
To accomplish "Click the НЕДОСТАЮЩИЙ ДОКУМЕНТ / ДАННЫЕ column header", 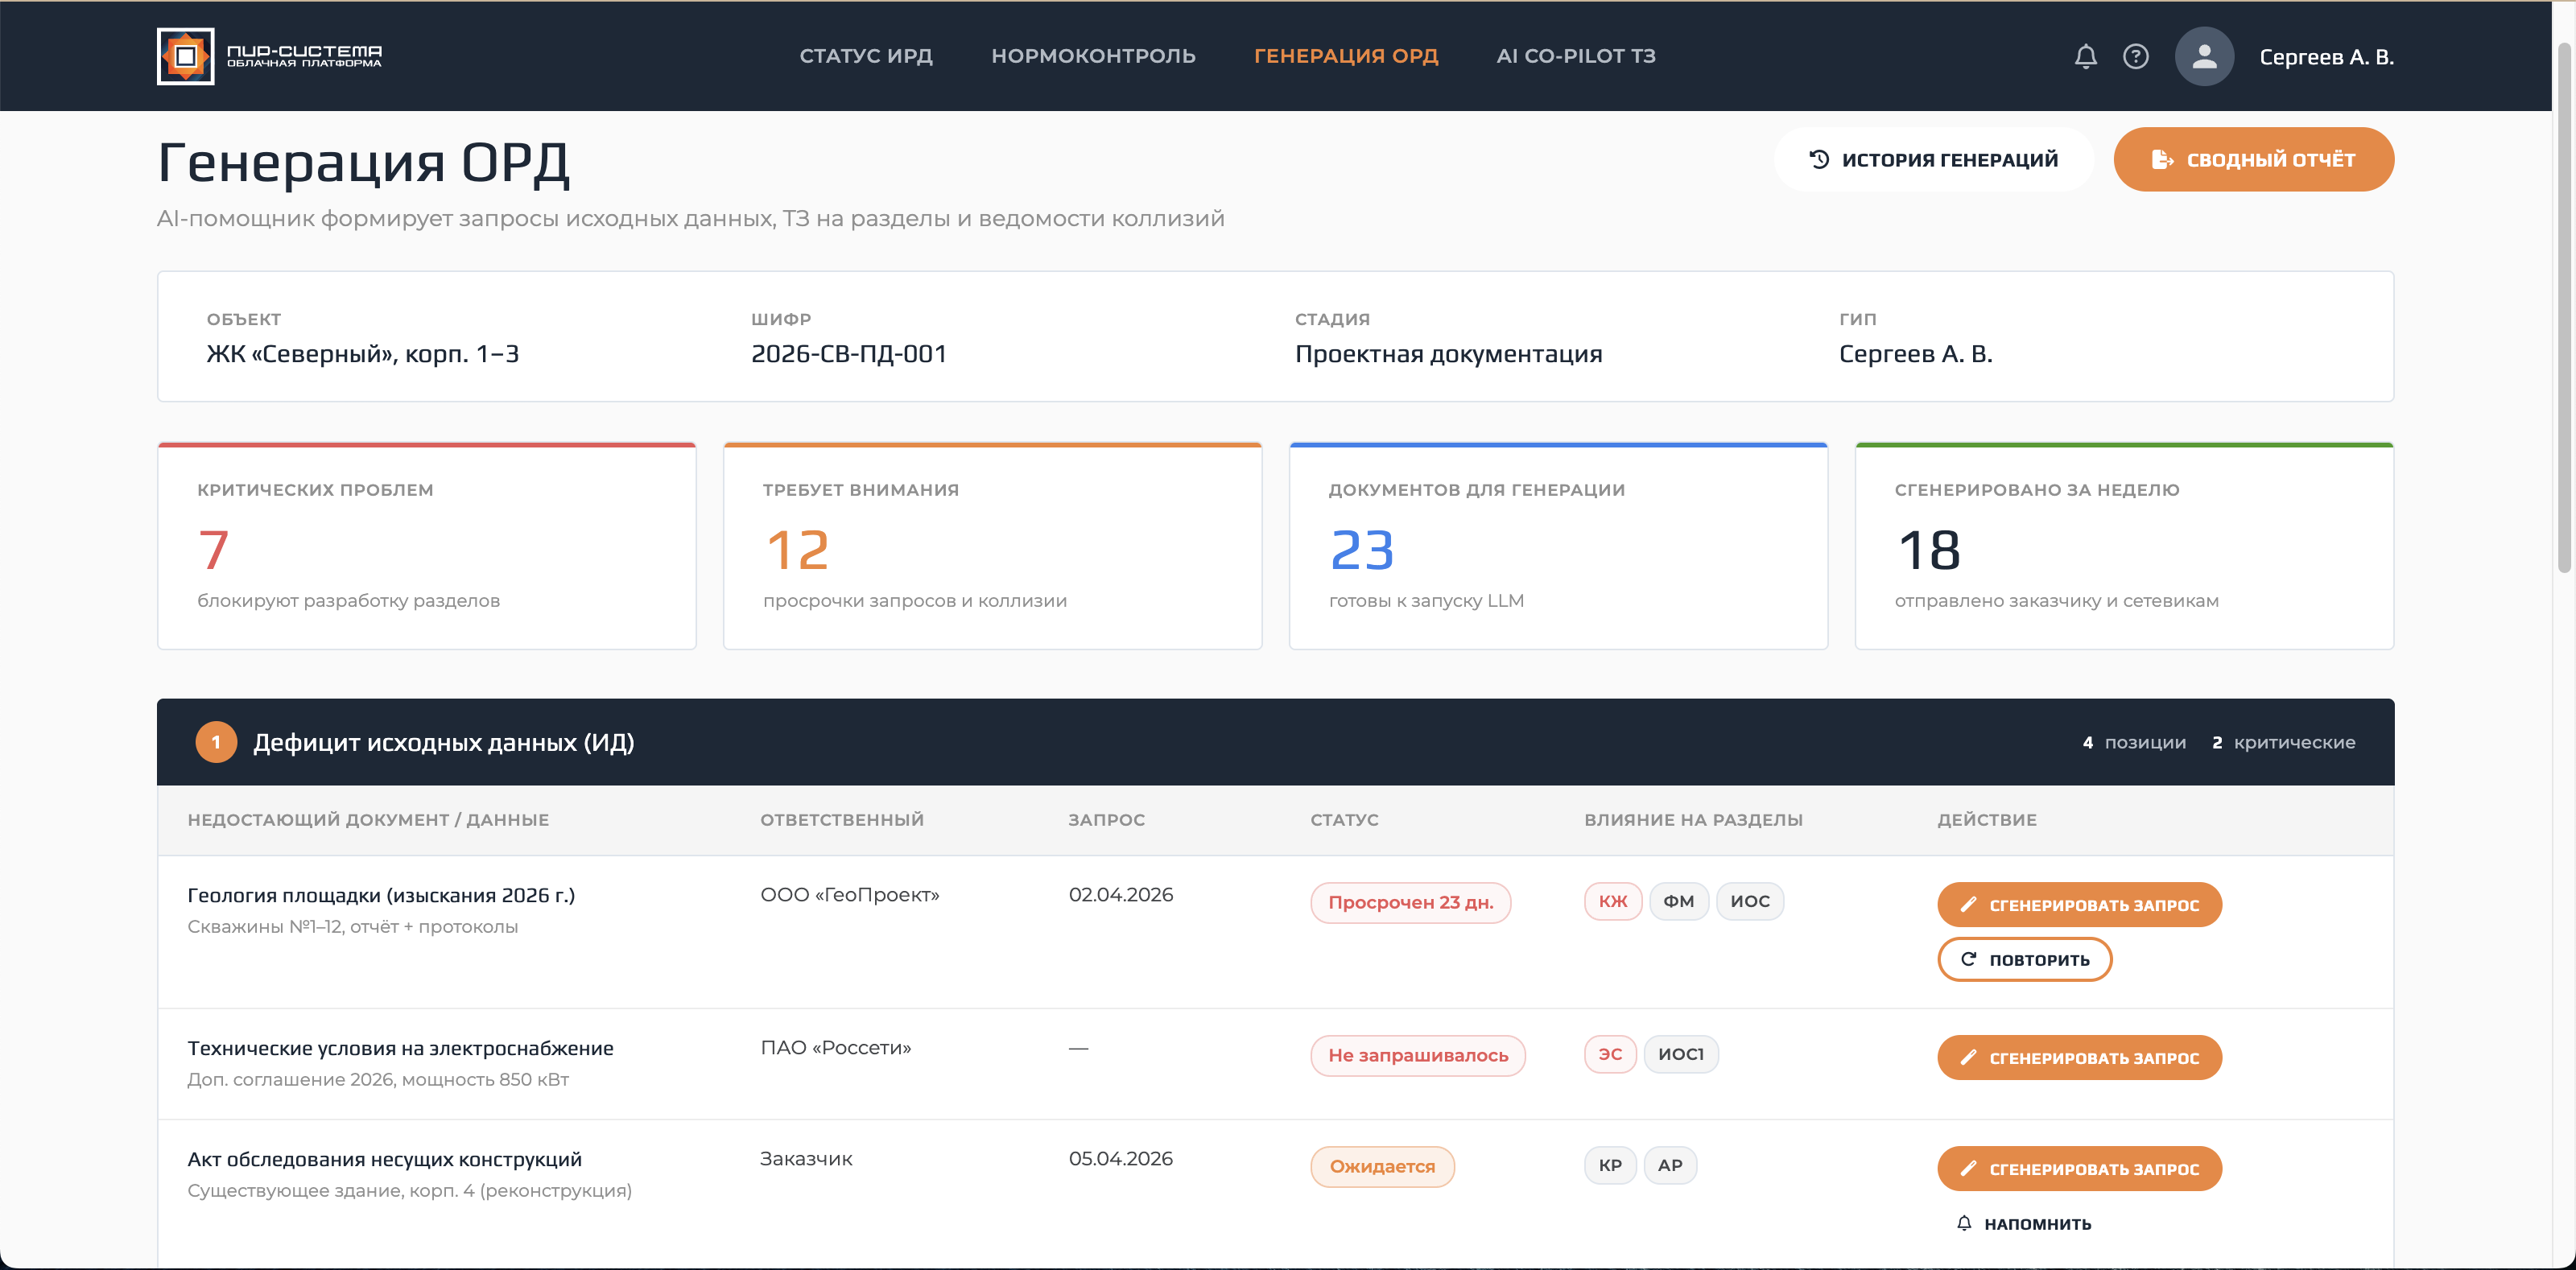I will click(368, 819).
